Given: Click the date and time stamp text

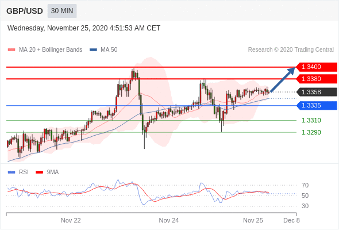Looking at the screenshot, I should (x=84, y=28).
